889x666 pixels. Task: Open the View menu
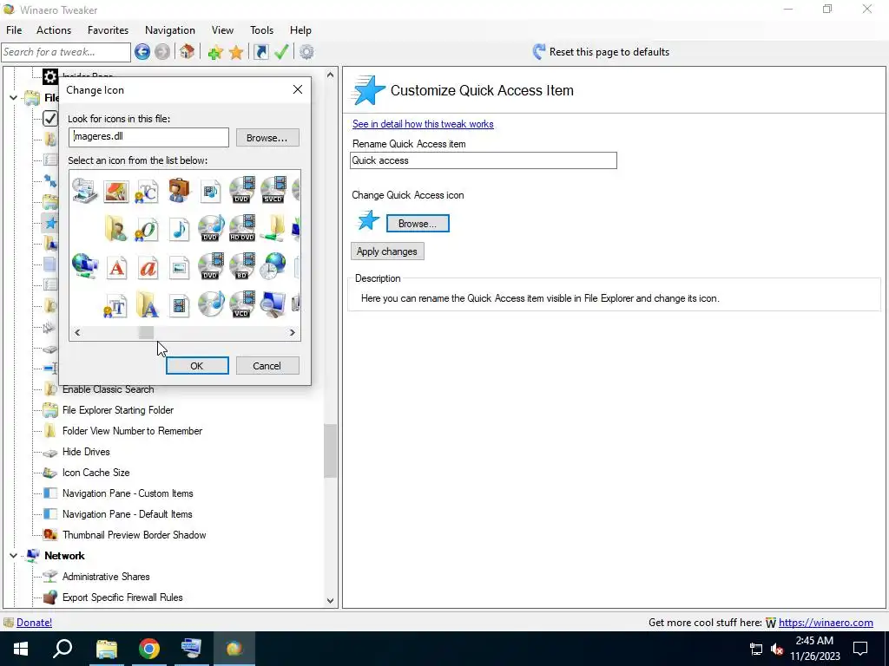point(222,30)
